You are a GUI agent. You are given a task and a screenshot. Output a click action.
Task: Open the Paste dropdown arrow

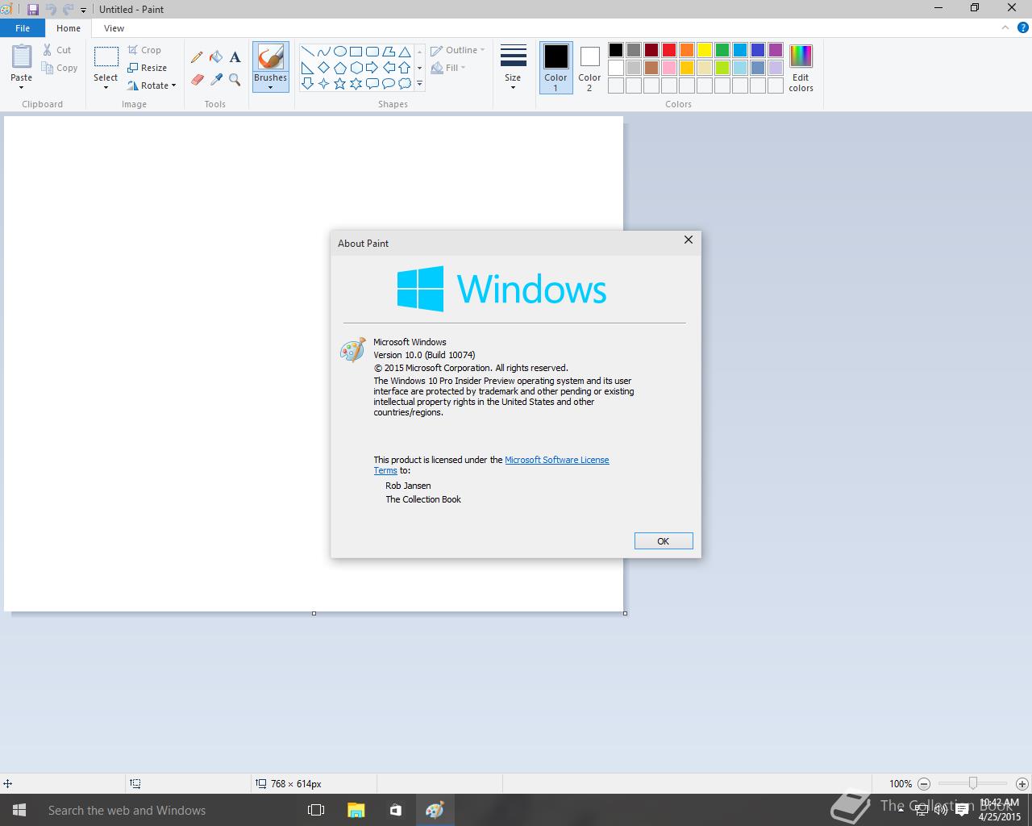pos(22,87)
